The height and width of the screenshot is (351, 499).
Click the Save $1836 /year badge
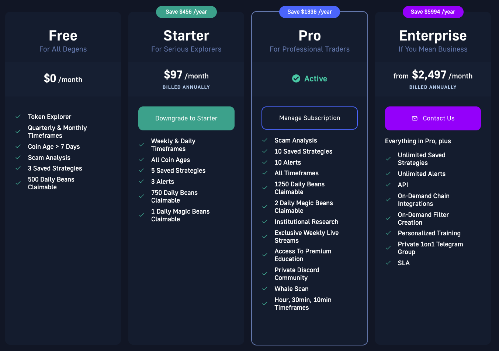(309, 12)
